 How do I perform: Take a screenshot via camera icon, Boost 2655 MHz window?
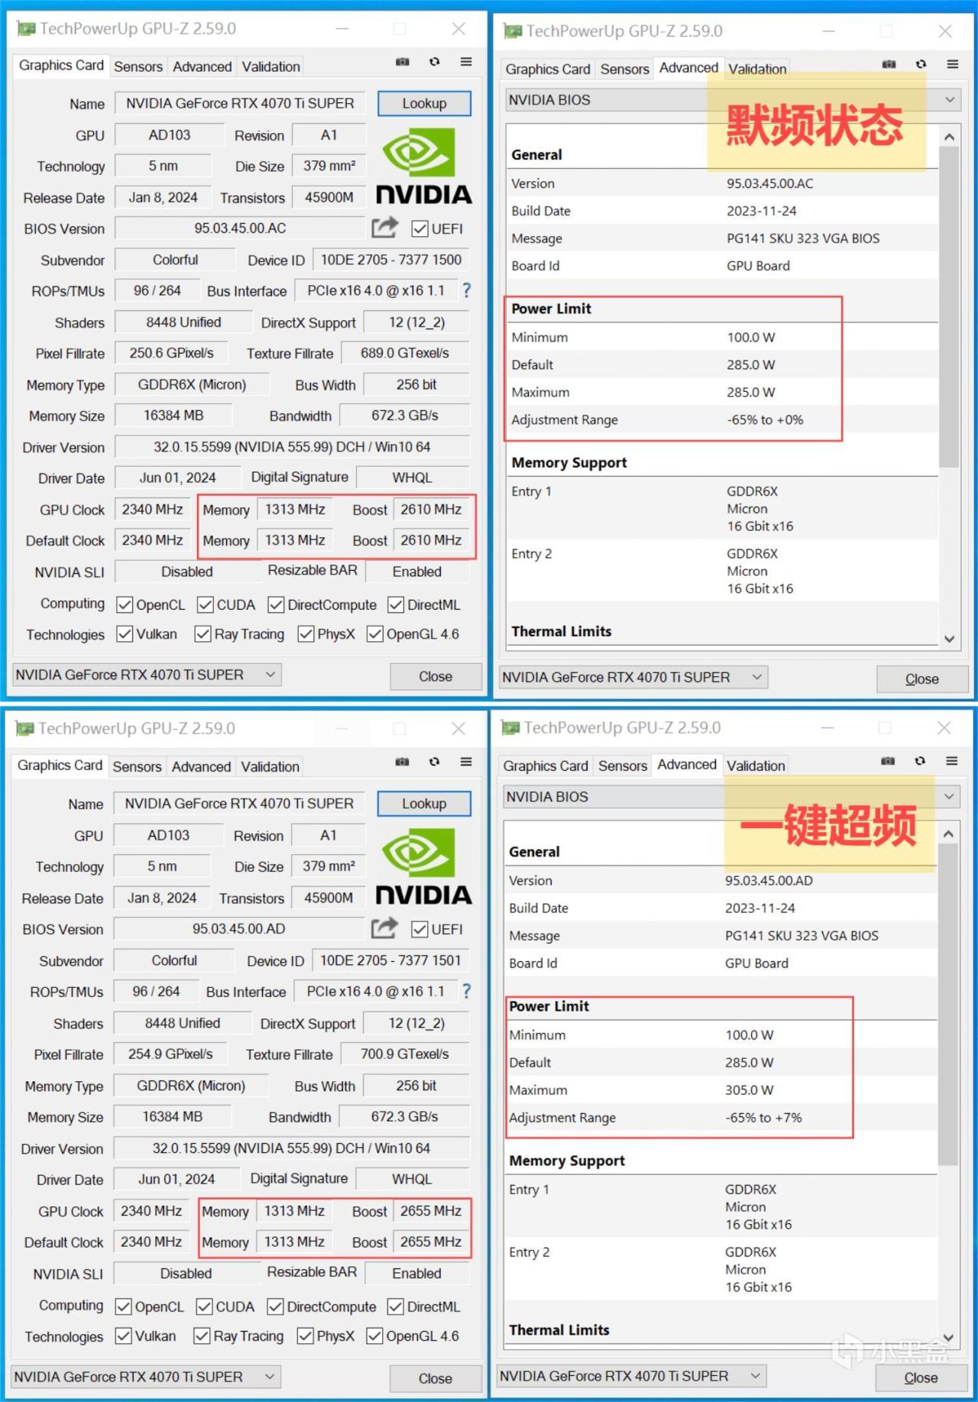tap(402, 762)
